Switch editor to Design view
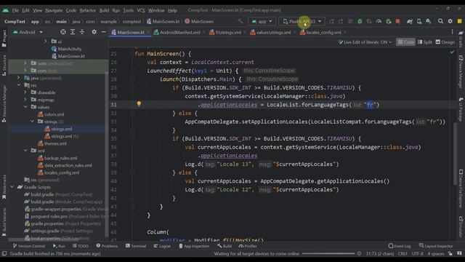Image resolution: width=465 pixels, height=262 pixels. pyautogui.click(x=445, y=42)
